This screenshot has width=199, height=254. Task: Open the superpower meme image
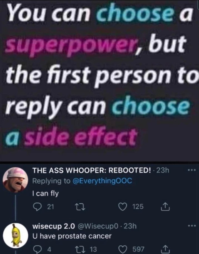pos(100,80)
